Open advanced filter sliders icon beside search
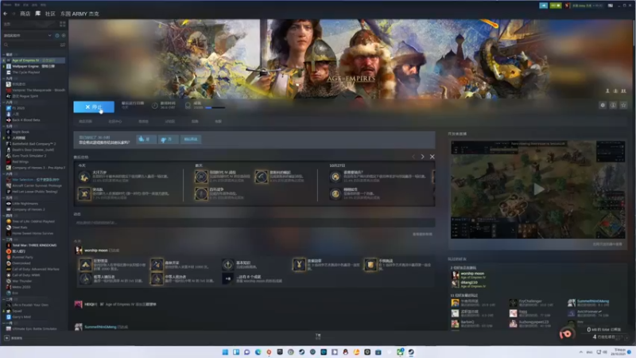Image resolution: width=636 pixels, height=358 pixels. (63, 45)
